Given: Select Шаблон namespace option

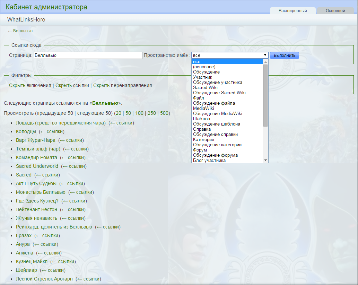Looking at the screenshot, I should (227, 119).
